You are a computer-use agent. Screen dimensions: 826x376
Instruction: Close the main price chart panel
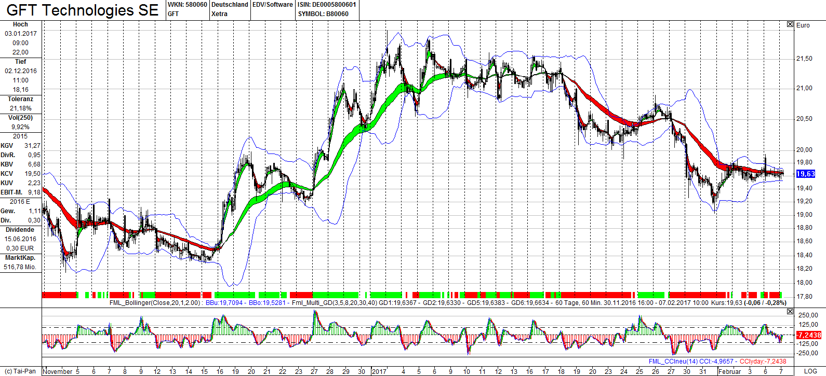coord(790,24)
